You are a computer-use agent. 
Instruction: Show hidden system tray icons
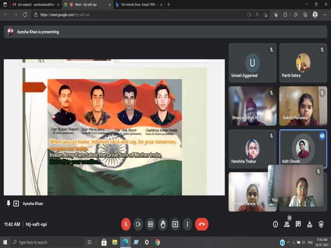288,242
